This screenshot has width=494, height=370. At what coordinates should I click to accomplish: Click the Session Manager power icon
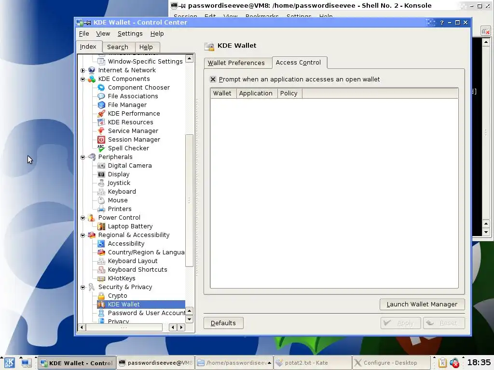pos(101,139)
